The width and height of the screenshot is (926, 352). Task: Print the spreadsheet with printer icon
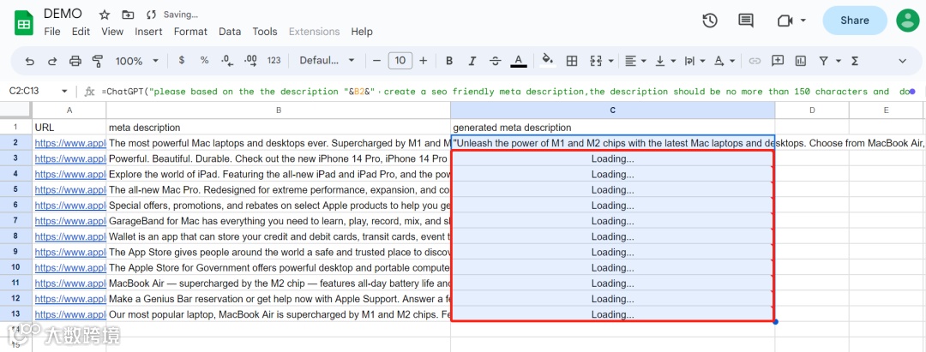click(75, 61)
